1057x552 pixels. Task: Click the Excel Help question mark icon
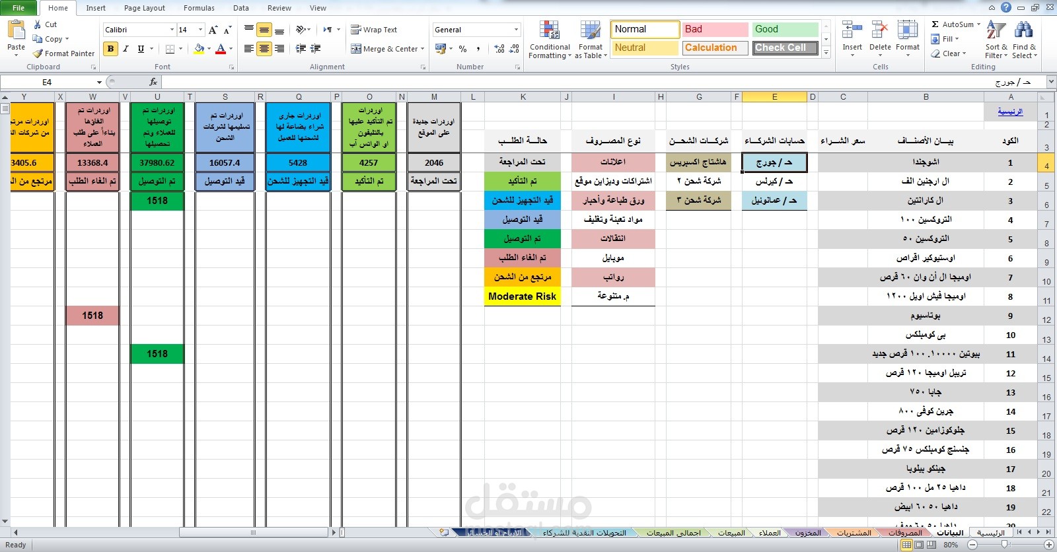[x=1005, y=8]
